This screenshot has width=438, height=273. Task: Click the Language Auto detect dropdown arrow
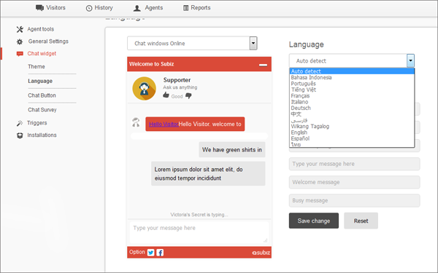pos(410,60)
